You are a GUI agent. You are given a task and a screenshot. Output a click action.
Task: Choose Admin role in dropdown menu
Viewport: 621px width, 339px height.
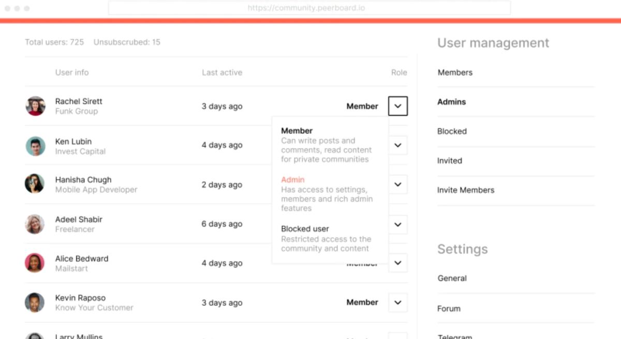(x=293, y=180)
